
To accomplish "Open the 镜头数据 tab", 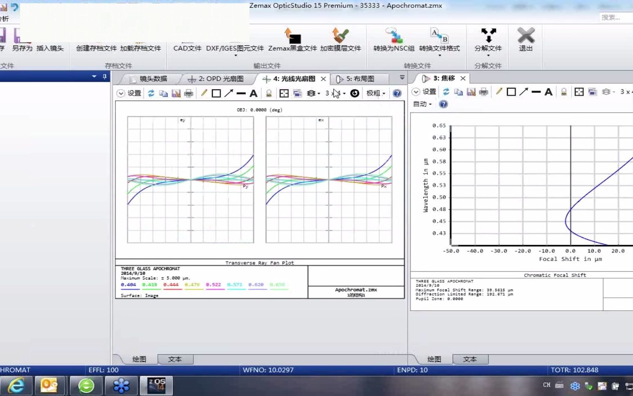I will 154,79.
